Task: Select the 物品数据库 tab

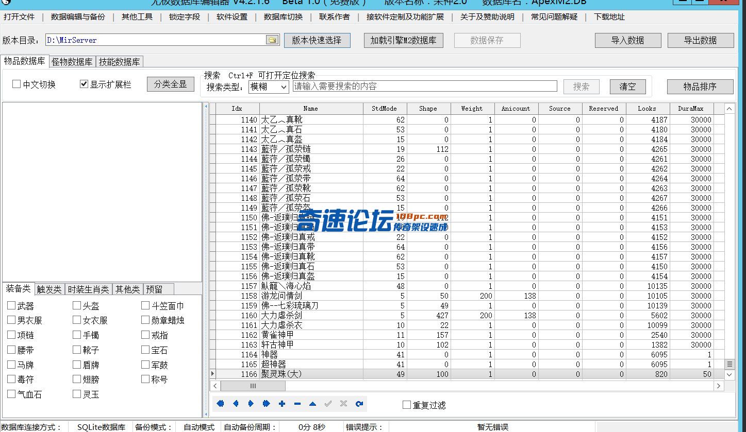Action: click(24, 61)
